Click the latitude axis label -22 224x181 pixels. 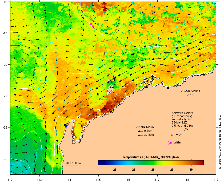point(5,127)
